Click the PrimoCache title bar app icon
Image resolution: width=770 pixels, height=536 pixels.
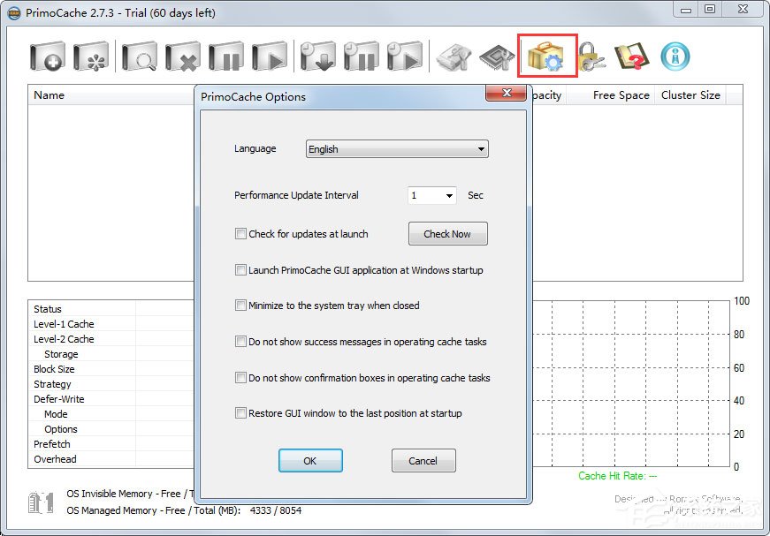point(14,12)
